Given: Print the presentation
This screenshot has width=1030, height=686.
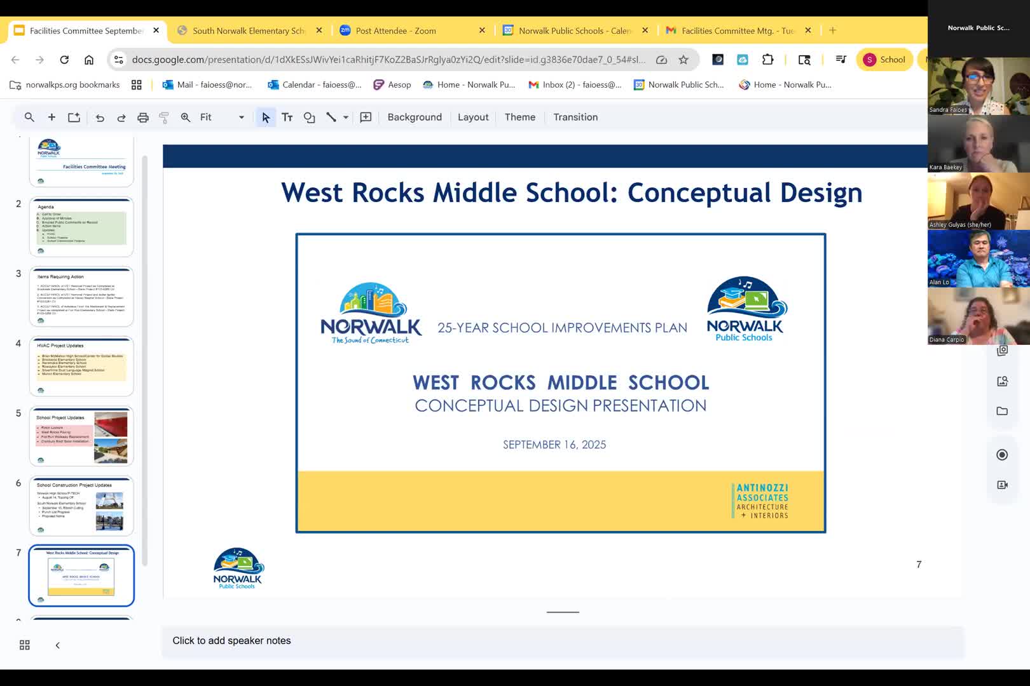Looking at the screenshot, I should (x=143, y=117).
